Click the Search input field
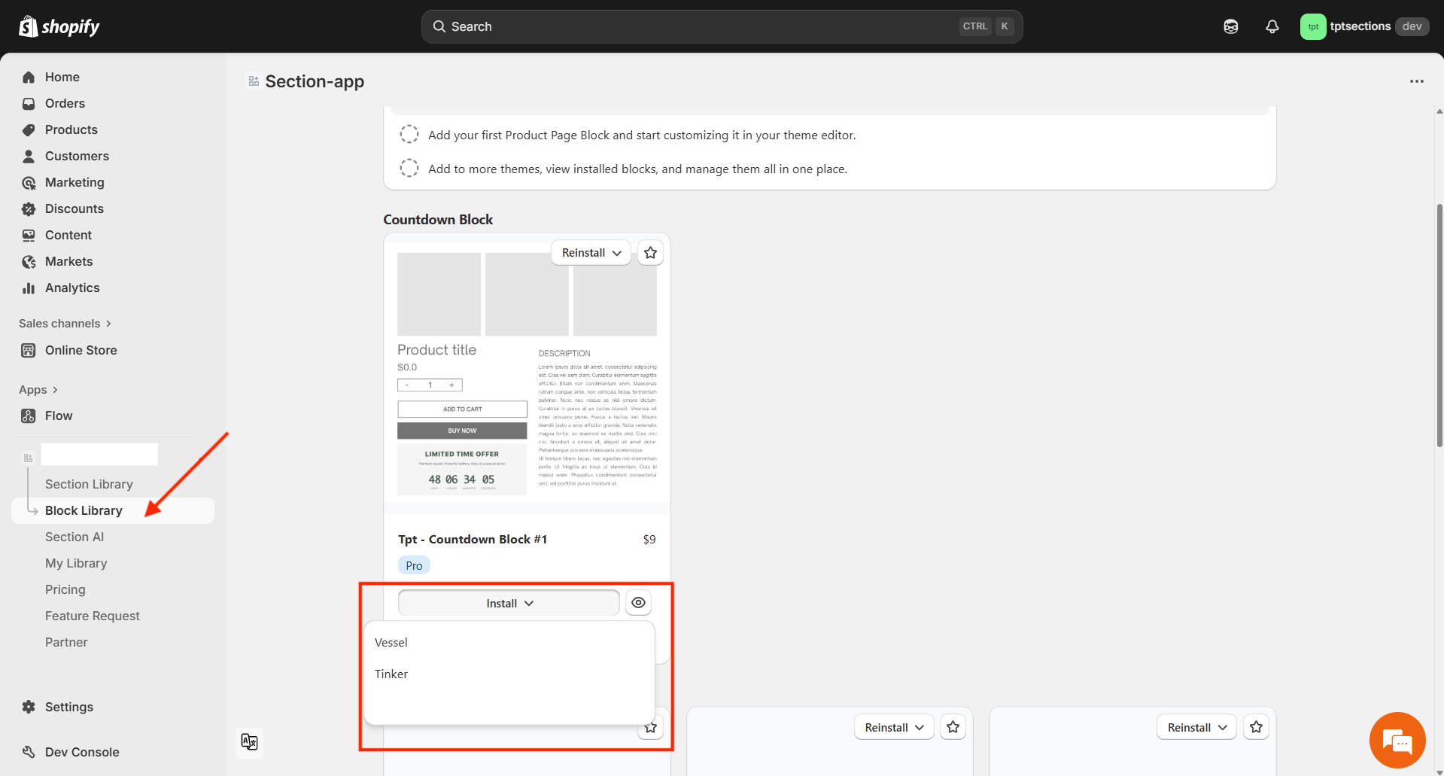 point(722,26)
